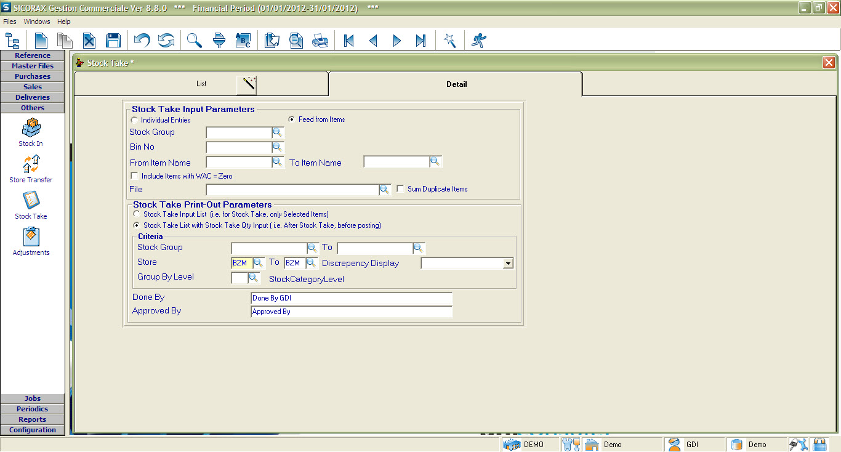
Task: Expand the Purchases sidebar section
Action: tap(33, 76)
